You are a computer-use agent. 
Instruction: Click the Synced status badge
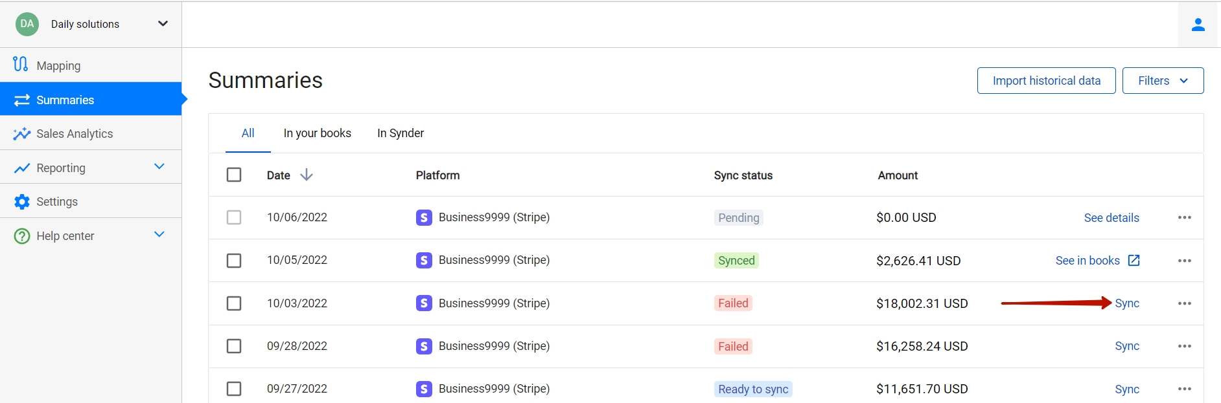coord(736,260)
